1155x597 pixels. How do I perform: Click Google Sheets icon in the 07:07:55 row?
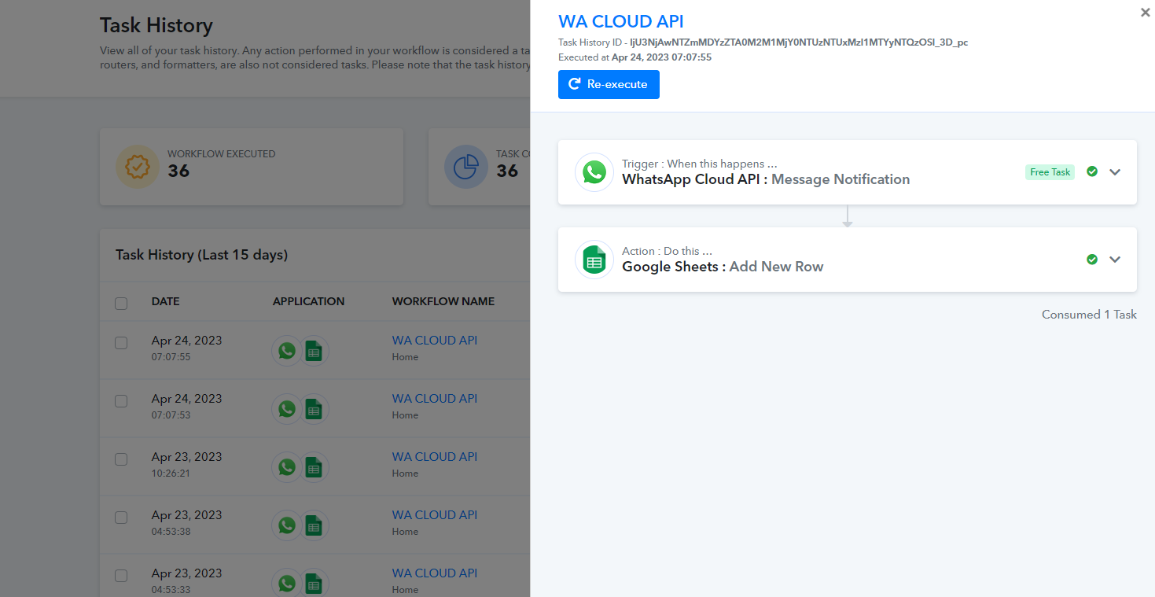point(314,351)
